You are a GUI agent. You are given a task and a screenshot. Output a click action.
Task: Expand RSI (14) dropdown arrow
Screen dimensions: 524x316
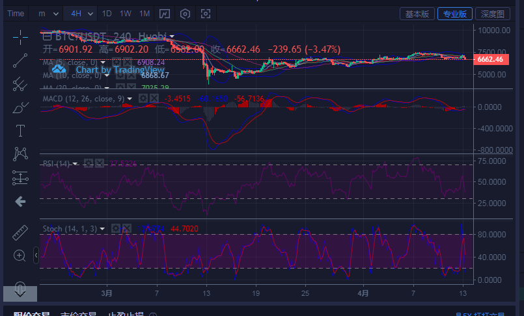click(x=76, y=163)
